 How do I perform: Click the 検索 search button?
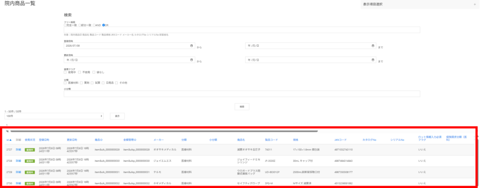click(242, 107)
